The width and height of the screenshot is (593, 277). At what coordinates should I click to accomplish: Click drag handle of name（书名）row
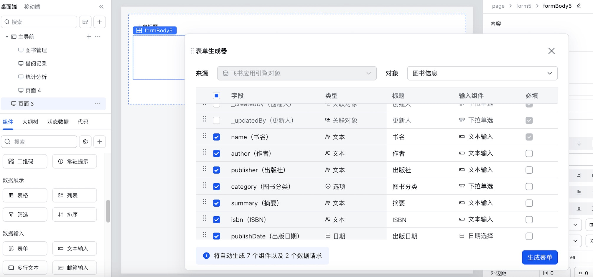205,136
